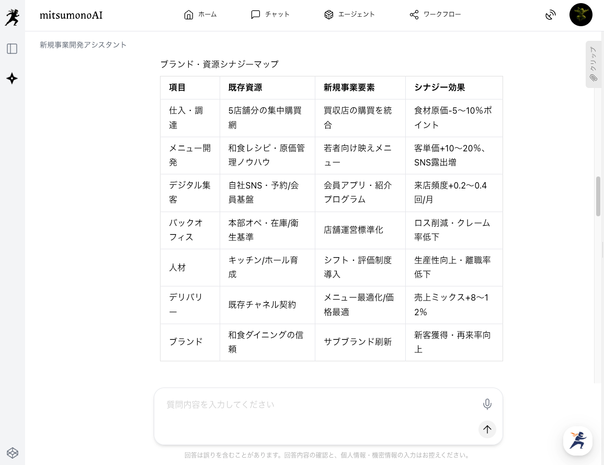Open the cube icon at bottom left

(12, 452)
